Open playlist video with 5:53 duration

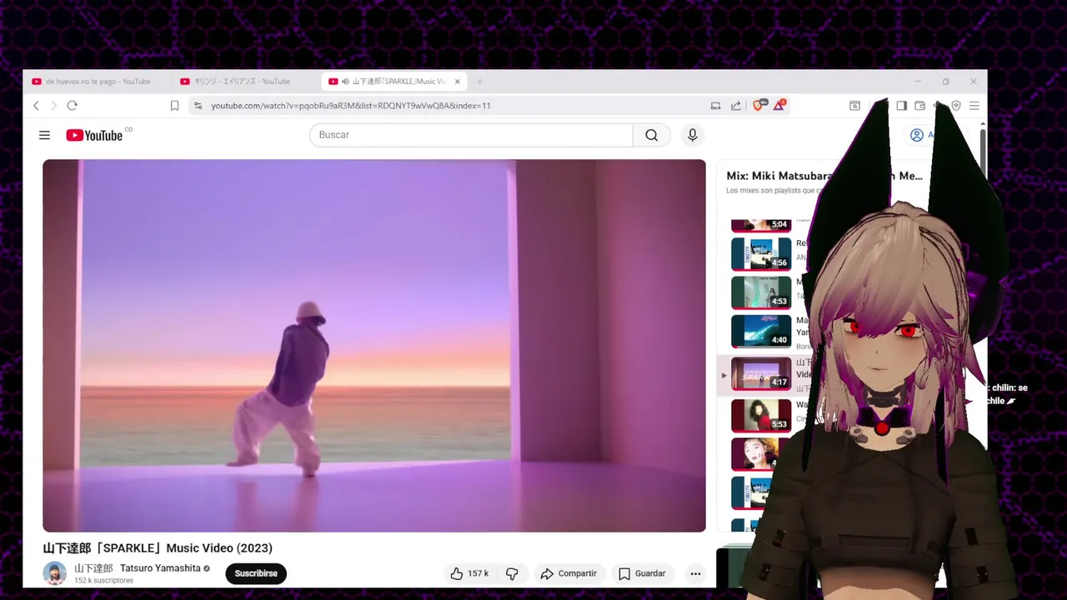tap(761, 416)
